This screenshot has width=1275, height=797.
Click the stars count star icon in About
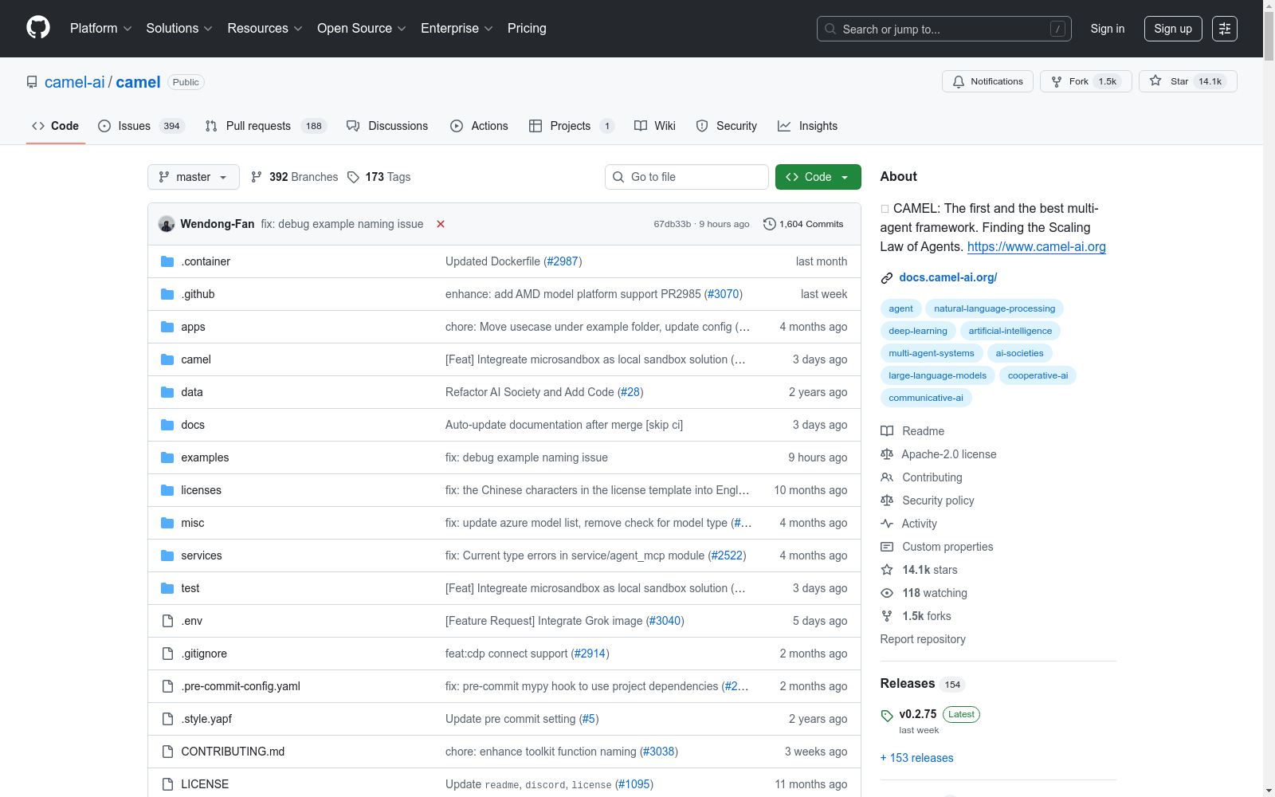887,570
